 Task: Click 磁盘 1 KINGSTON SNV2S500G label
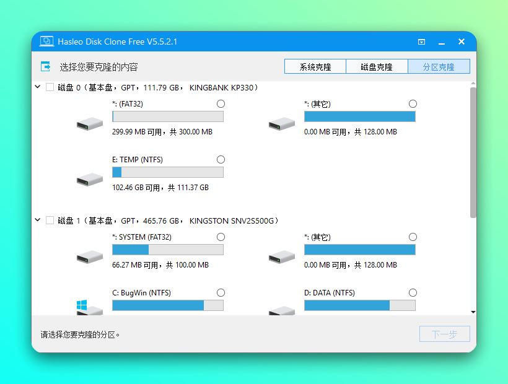tap(168, 221)
